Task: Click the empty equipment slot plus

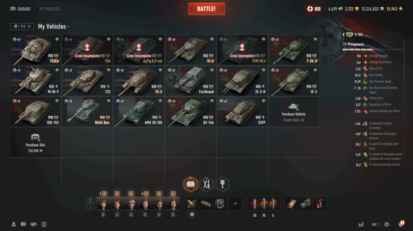Action: [235, 203]
